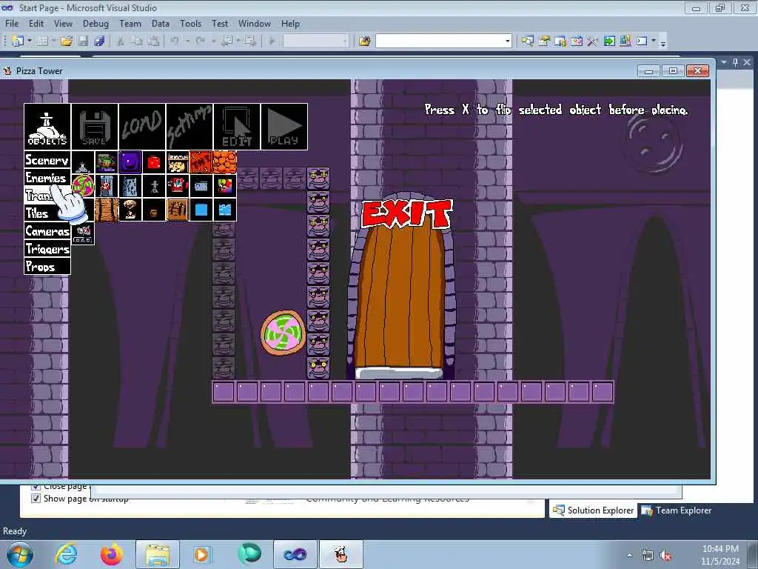Image resolution: width=758 pixels, height=569 pixels.
Task: Switch to the Solution Explorer tab
Action: 594,510
